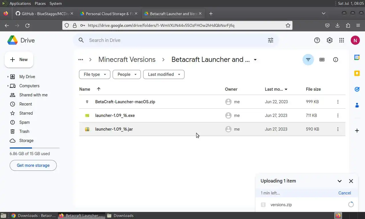Open more actions for BetaCraft-Launcher-macOS.zip
This screenshot has height=219, width=365.
338,102
